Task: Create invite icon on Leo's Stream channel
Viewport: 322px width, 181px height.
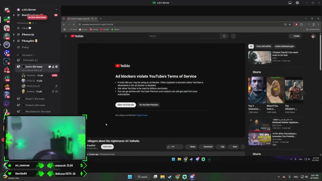Action: click(x=53, y=67)
